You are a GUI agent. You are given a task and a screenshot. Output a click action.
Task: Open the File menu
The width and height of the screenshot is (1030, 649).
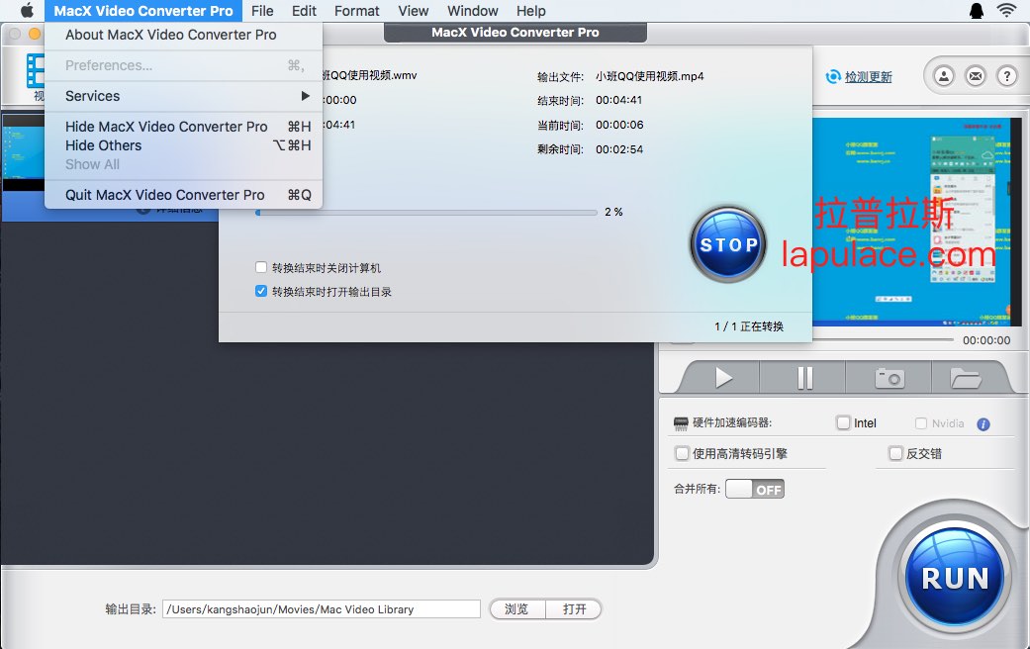(x=262, y=11)
